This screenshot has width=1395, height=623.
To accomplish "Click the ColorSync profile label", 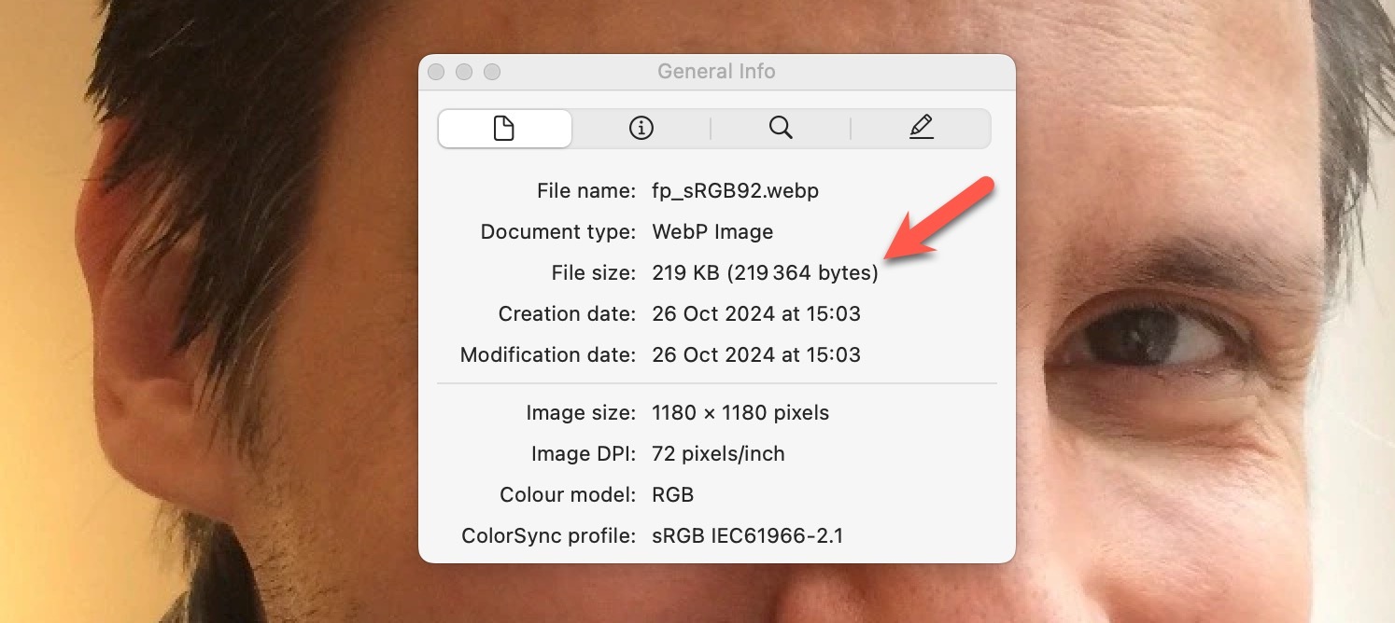I will [549, 535].
